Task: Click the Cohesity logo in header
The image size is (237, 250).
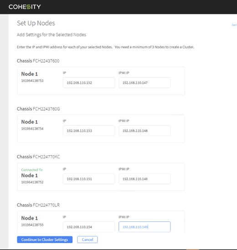Action: click(25, 7)
